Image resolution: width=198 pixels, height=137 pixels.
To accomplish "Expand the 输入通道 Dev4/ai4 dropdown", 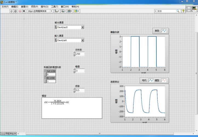I will (82, 40).
